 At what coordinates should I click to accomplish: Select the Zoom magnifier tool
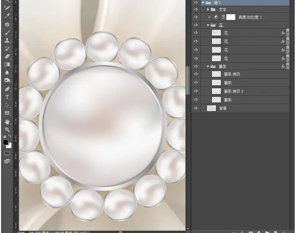coord(7,129)
